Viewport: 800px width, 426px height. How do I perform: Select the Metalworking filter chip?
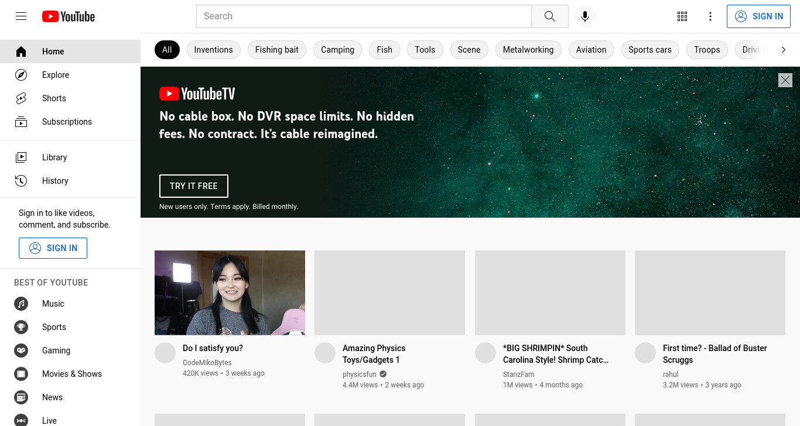(528, 50)
